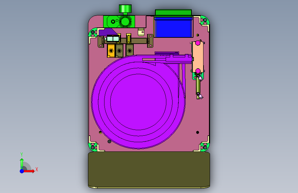This screenshot has width=298, height=193.
Task: Select the peach rectangular block on right
Action: click(x=198, y=57)
